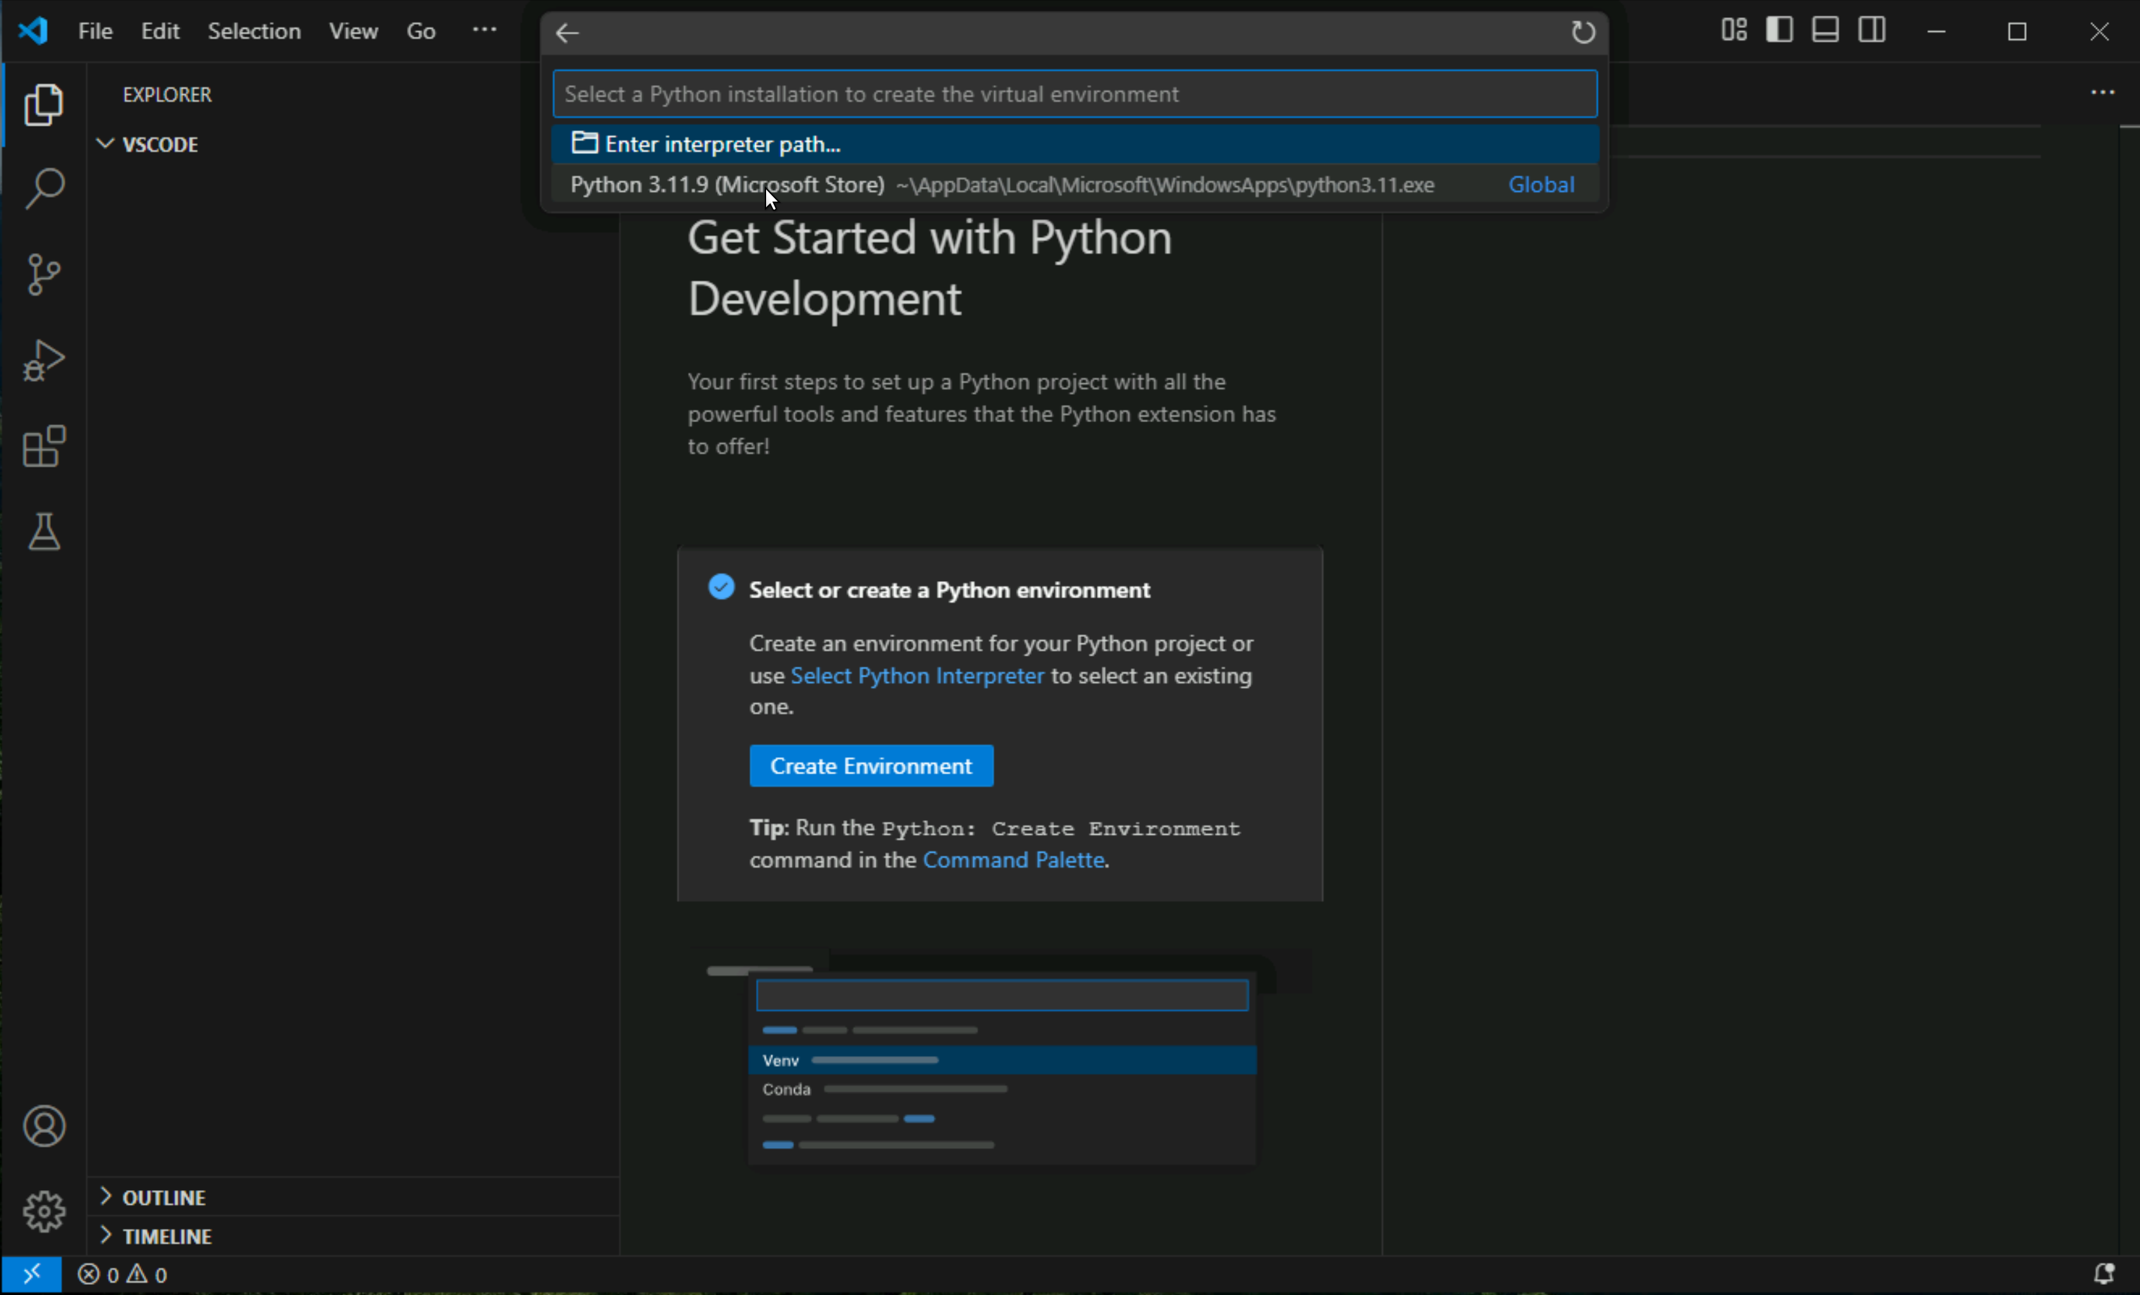The image size is (2140, 1295).
Task: Click the refresh interpreter list icon
Action: (x=1582, y=33)
